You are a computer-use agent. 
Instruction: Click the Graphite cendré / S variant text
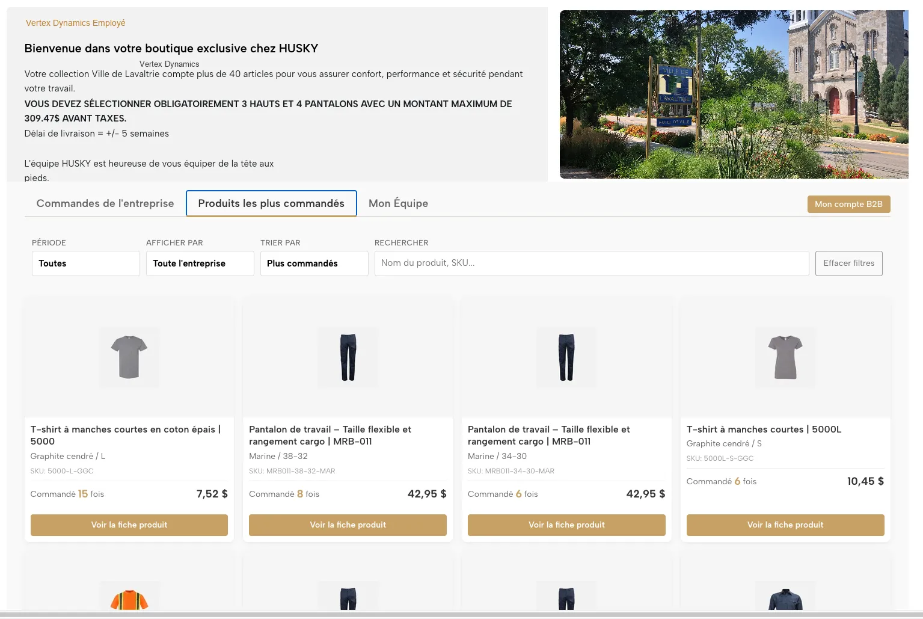pyautogui.click(x=724, y=443)
